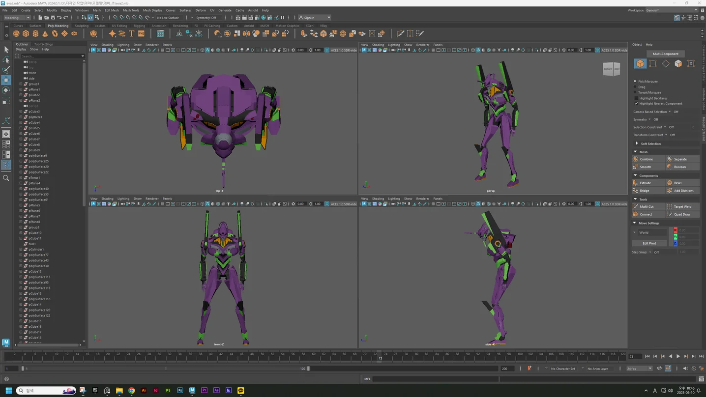This screenshot has width=706, height=397.
Task: Open the Target Weld tool
Action: 682,206
